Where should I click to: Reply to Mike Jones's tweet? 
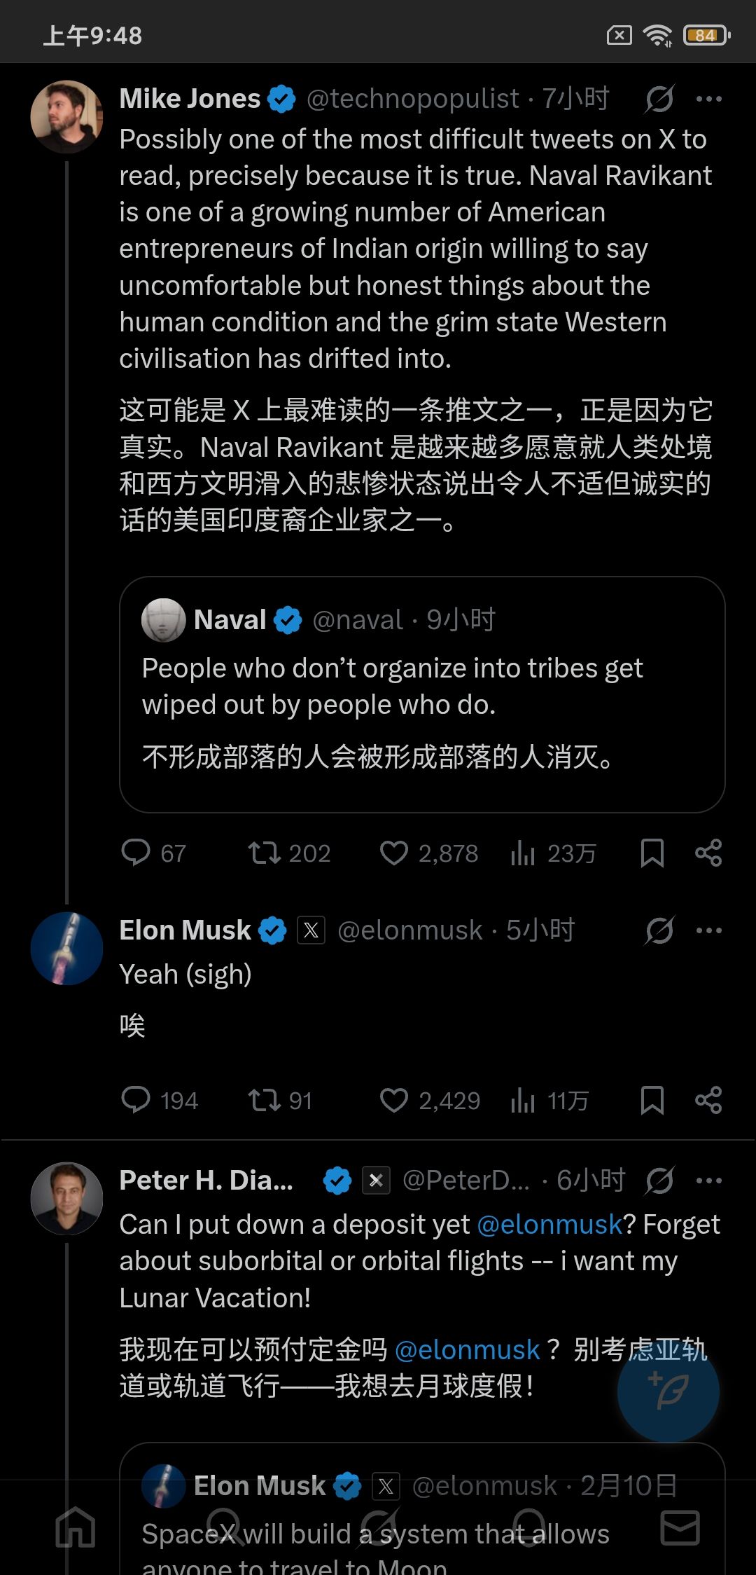tap(136, 853)
